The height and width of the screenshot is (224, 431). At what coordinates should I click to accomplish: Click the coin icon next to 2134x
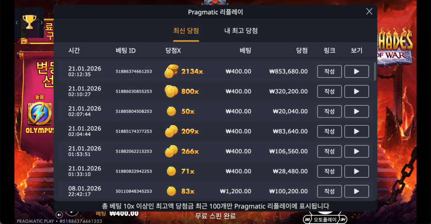171,71
